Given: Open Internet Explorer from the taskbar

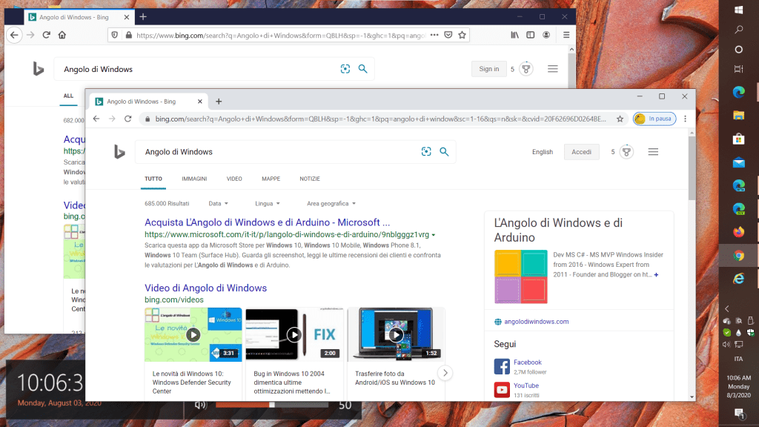Looking at the screenshot, I should (738, 279).
